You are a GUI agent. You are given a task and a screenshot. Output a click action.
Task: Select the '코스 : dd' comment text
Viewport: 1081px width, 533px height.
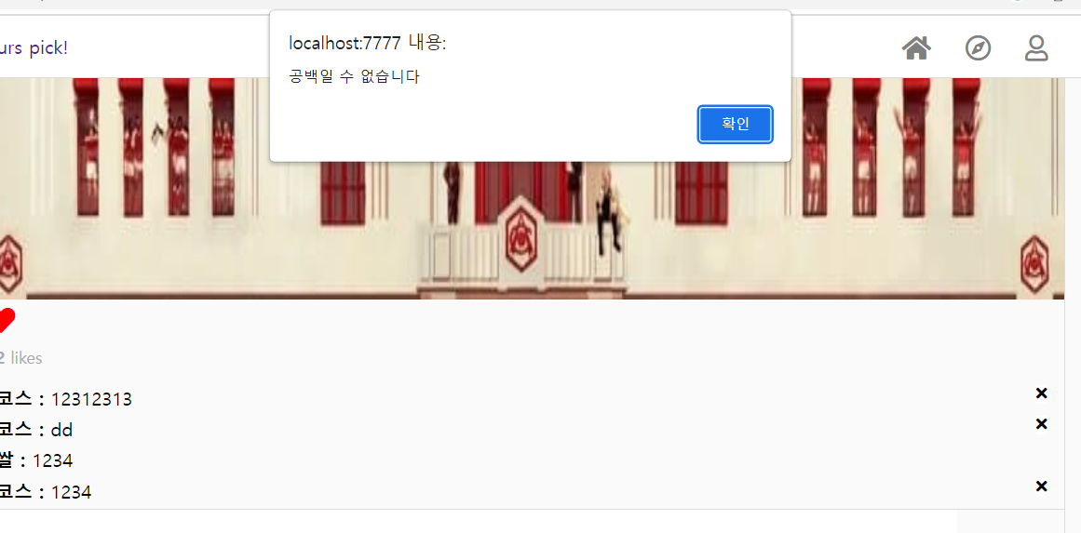(x=36, y=430)
